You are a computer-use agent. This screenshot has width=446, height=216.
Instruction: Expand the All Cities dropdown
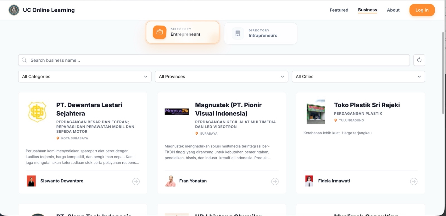pyautogui.click(x=358, y=77)
